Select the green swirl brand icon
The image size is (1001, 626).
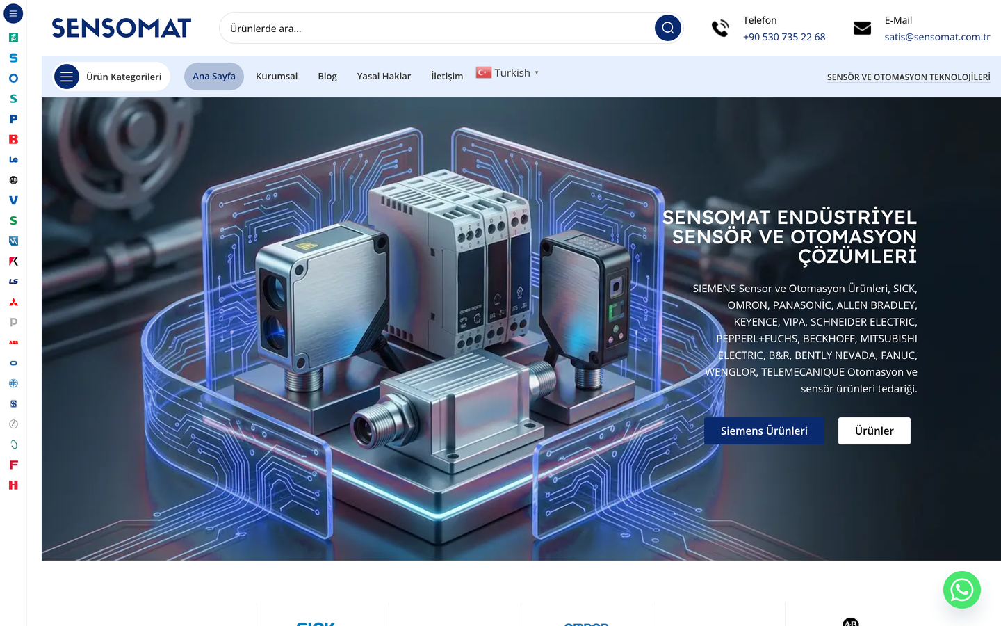point(13,444)
